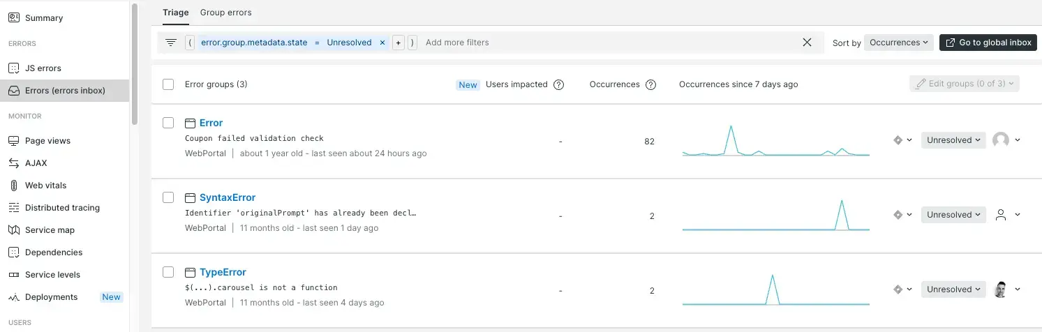Click the filter lines icon in filter bar

tap(171, 43)
